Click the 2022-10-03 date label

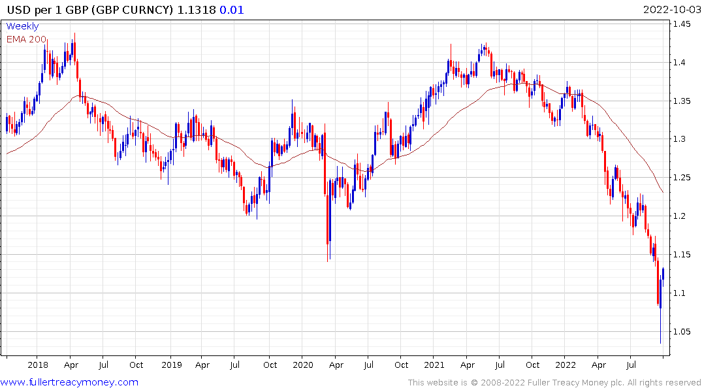point(672,10)
